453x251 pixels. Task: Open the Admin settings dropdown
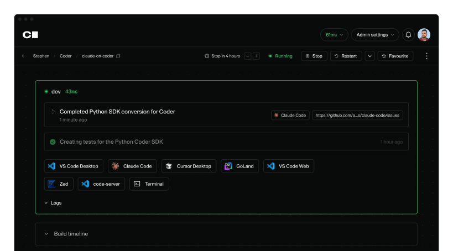click(375, 35)
